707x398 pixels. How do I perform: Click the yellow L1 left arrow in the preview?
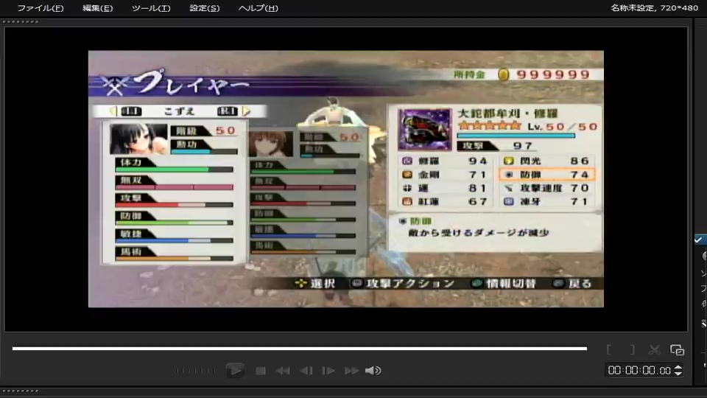tap(113, 111)
